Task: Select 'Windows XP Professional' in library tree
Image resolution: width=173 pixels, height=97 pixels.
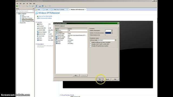Action: pos(28,20)
